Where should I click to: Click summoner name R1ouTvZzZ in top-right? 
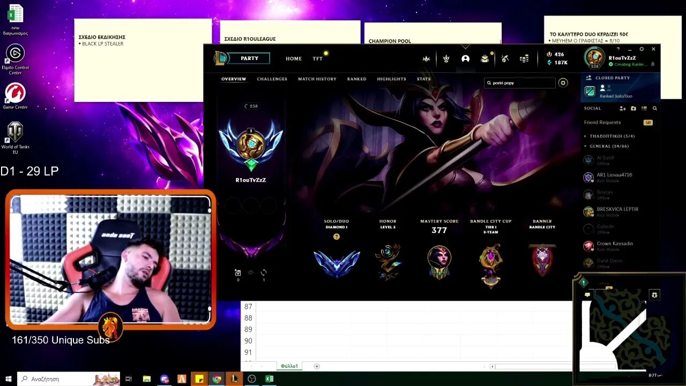click(622, 57)
